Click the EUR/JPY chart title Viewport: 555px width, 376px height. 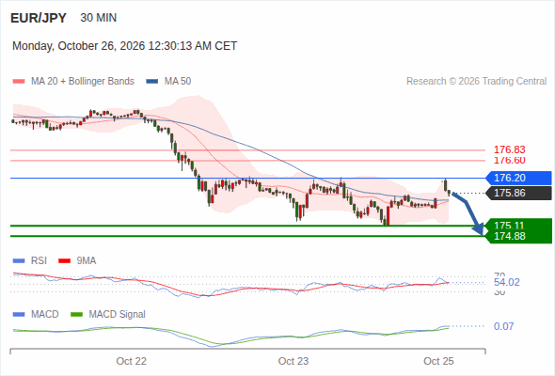pos(39,18)
